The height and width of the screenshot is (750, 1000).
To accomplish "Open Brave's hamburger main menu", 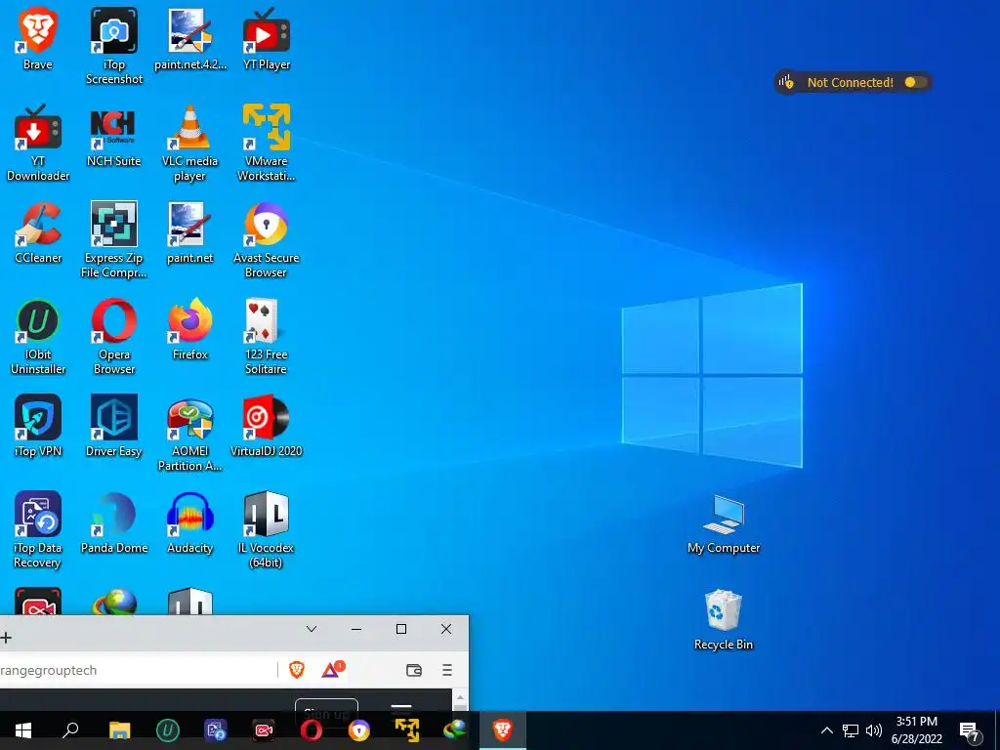I will [447, 670].
